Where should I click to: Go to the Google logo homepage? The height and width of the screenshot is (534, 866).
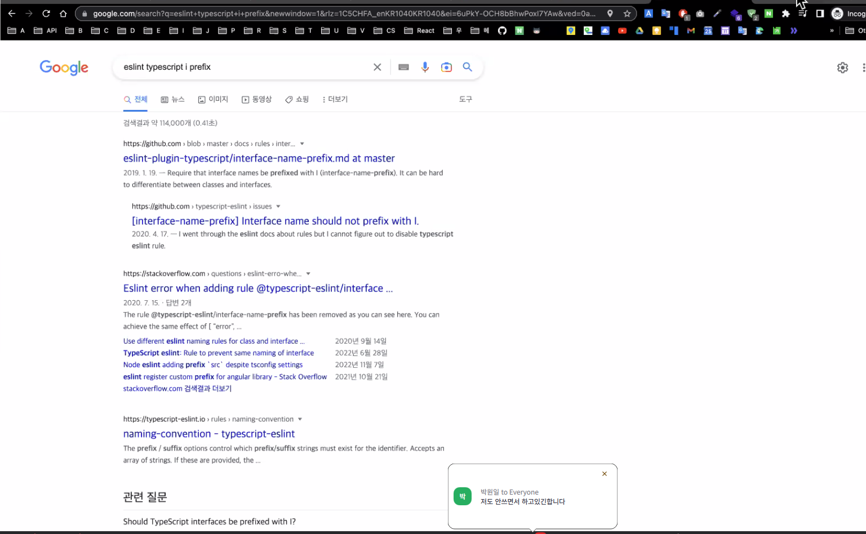[64, 68]
